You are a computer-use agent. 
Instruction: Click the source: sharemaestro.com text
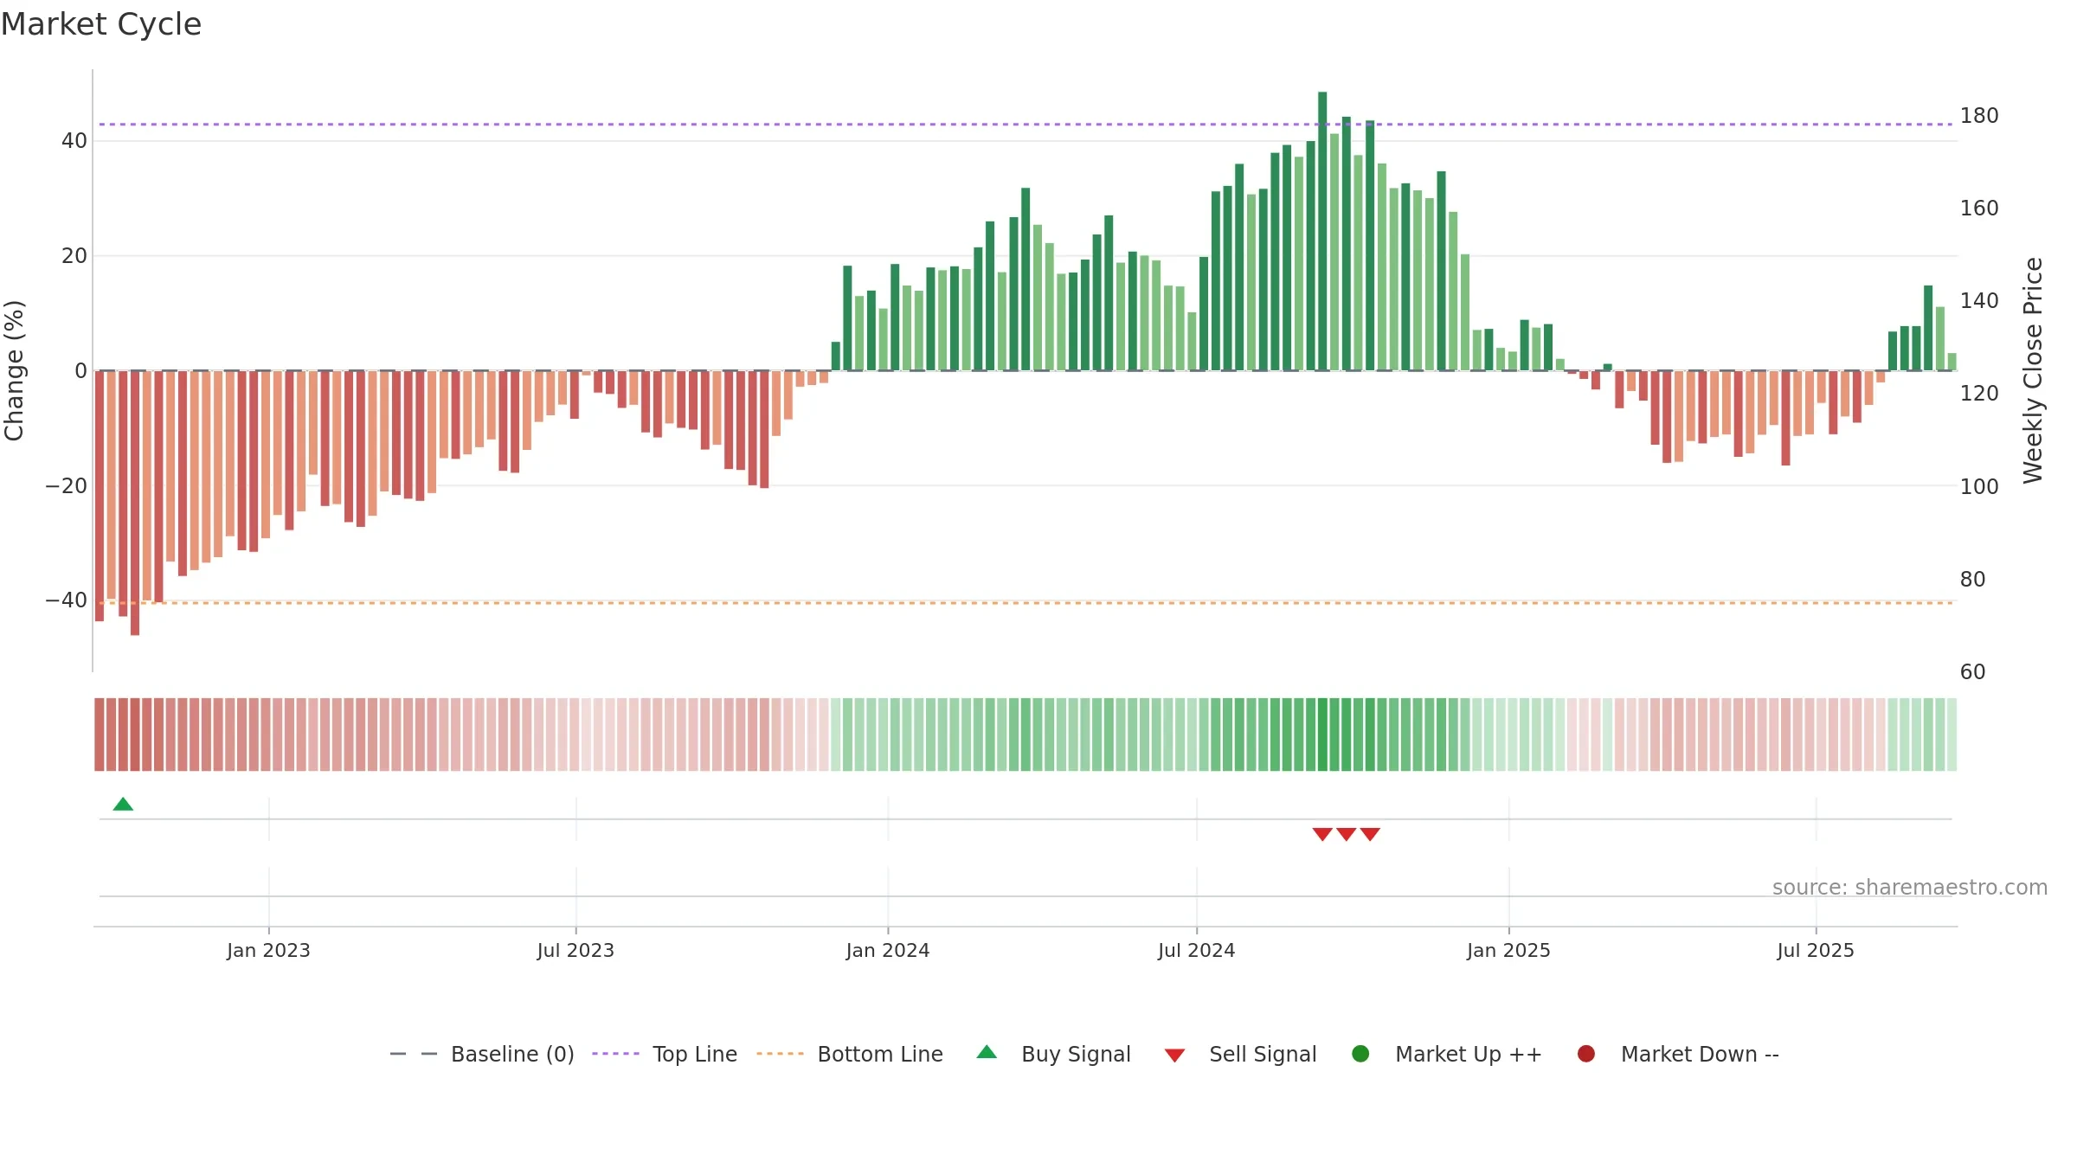1910,888
